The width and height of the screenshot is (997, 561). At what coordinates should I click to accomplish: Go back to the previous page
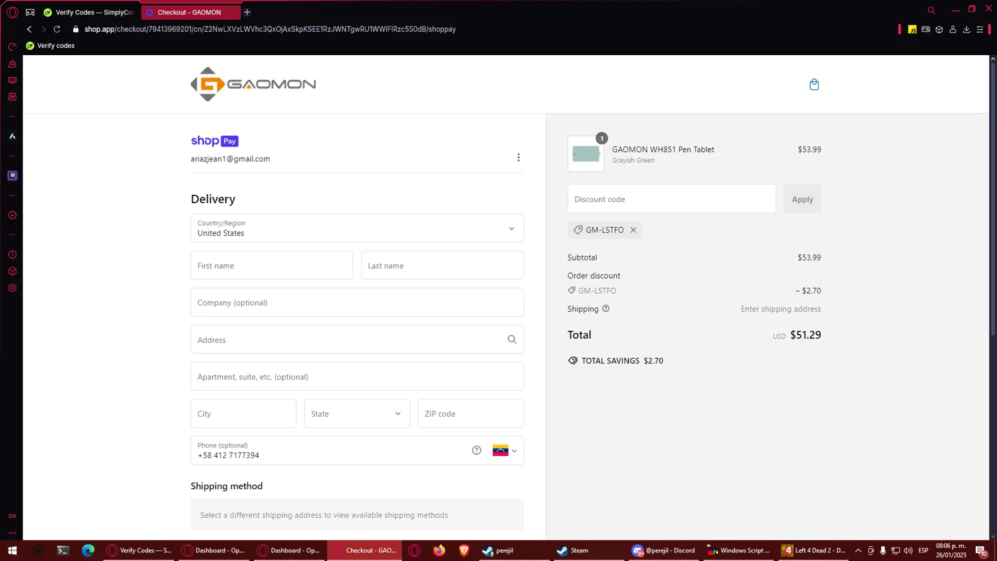[29, 29]
